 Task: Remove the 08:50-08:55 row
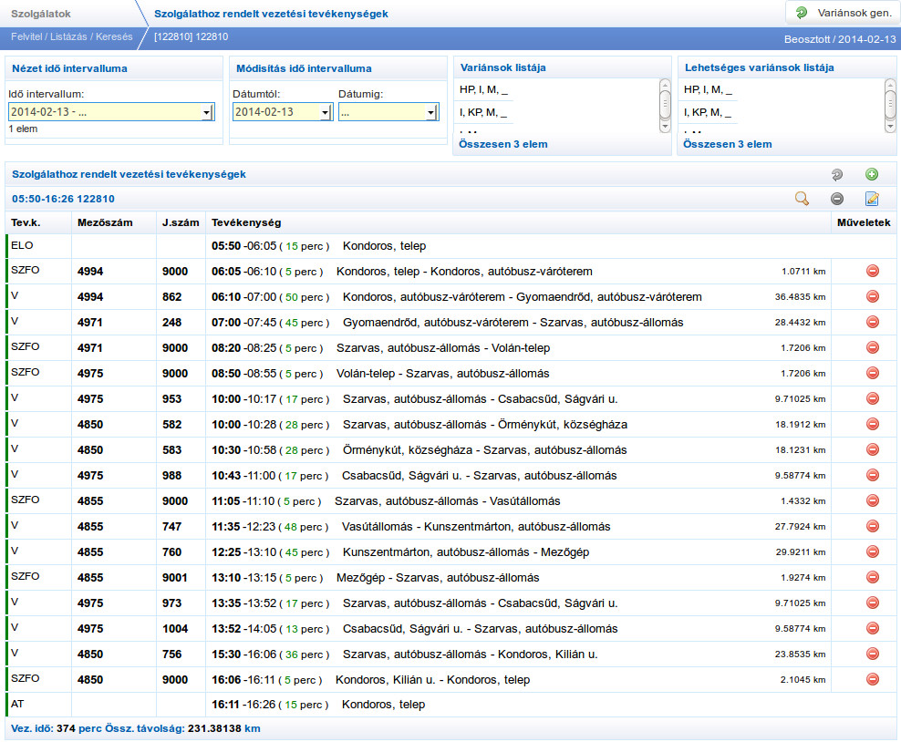click(x=872, y=373)
